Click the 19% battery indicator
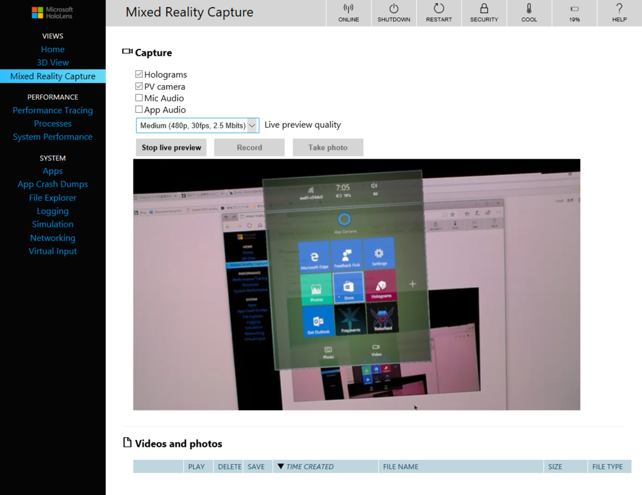 coord(574,13)
